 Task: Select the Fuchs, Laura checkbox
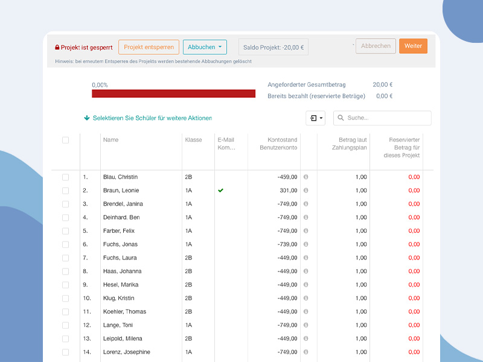coord(65,258)
